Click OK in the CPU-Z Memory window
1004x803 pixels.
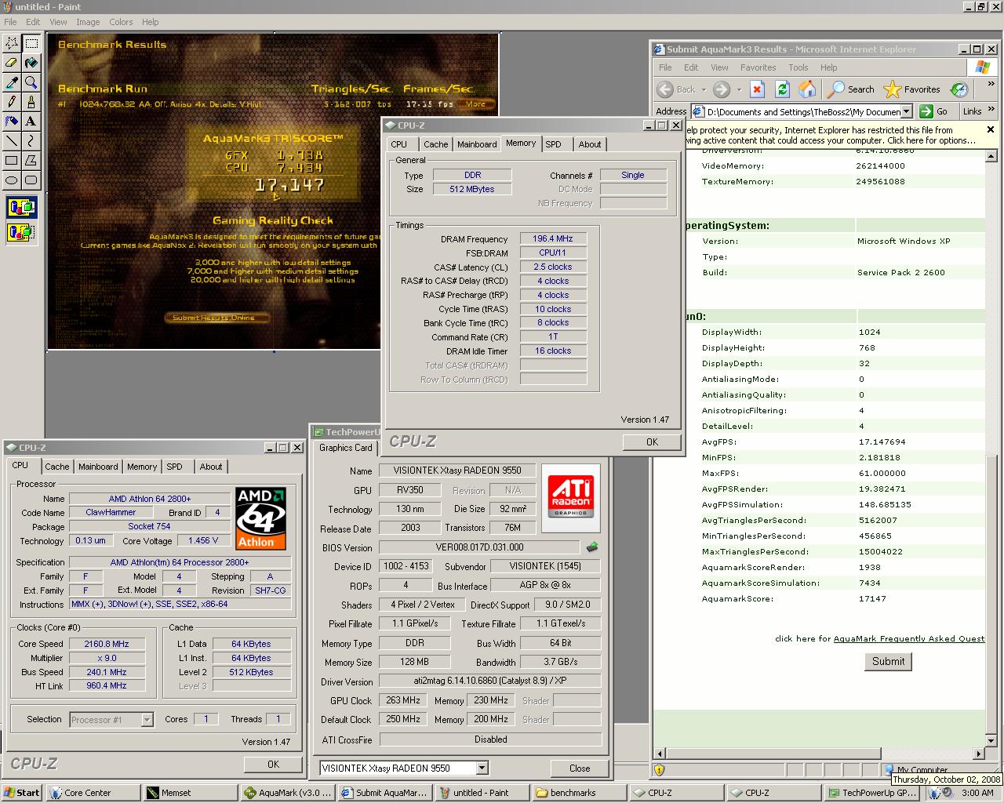coord(652,441)
